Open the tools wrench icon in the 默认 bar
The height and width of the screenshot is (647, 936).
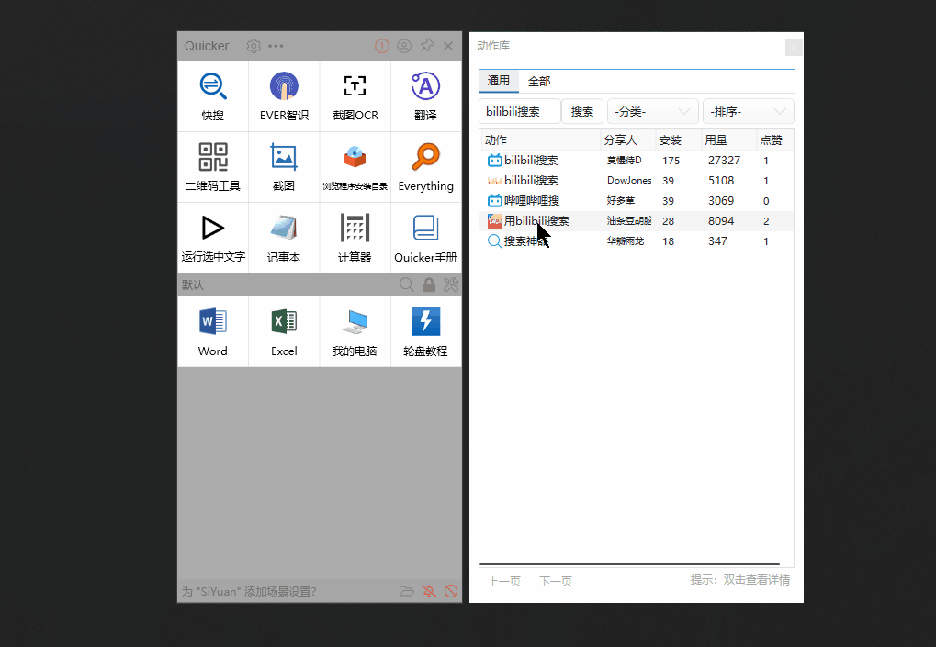pyautogui.click(x=451, y=284)
